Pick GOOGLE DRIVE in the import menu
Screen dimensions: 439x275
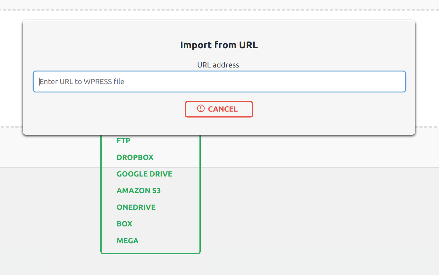144,174
